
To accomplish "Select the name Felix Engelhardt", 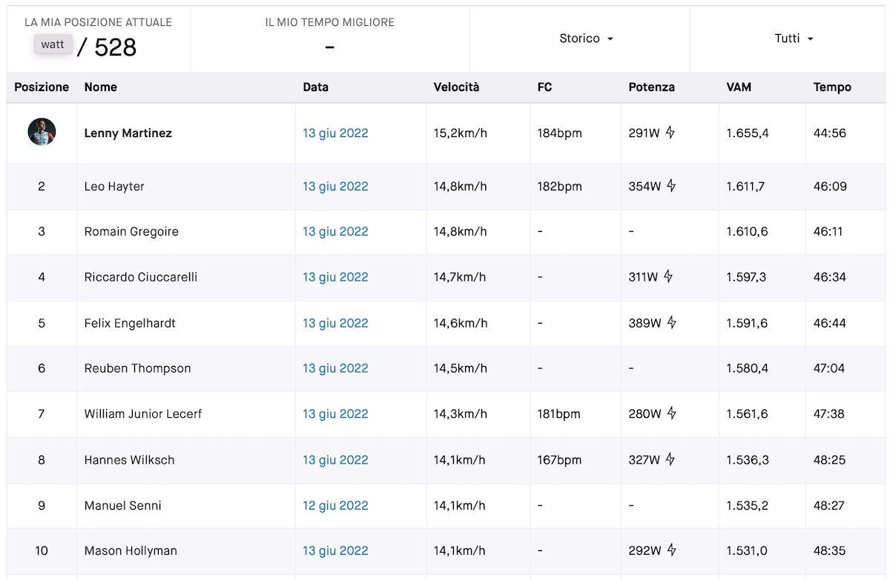I will coord(130,323).
